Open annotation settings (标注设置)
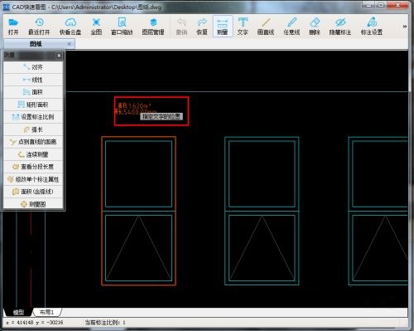Screen dimensions: 414x331 tap(372, 27)
